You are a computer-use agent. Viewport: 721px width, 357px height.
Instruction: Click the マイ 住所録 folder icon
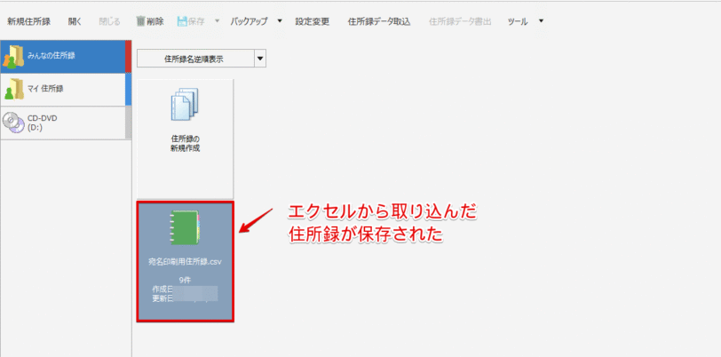pyautogui.click(x=12, y=89)
